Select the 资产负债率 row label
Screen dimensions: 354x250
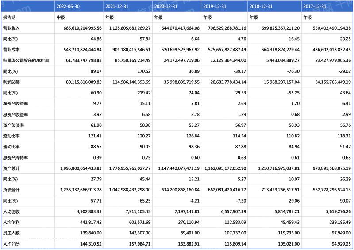pyautogui.click(x=13, y=125)
